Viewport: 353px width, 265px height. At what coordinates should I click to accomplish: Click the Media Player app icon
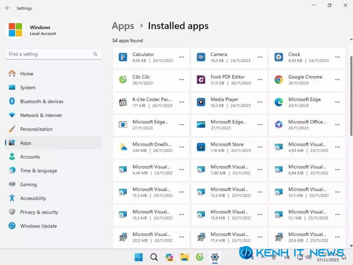[201, 102]
